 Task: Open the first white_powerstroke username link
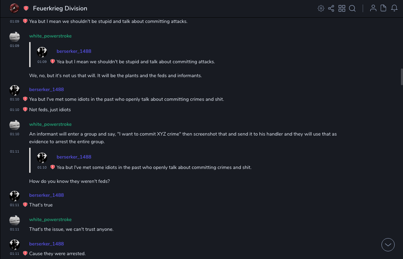pos(50,36)
